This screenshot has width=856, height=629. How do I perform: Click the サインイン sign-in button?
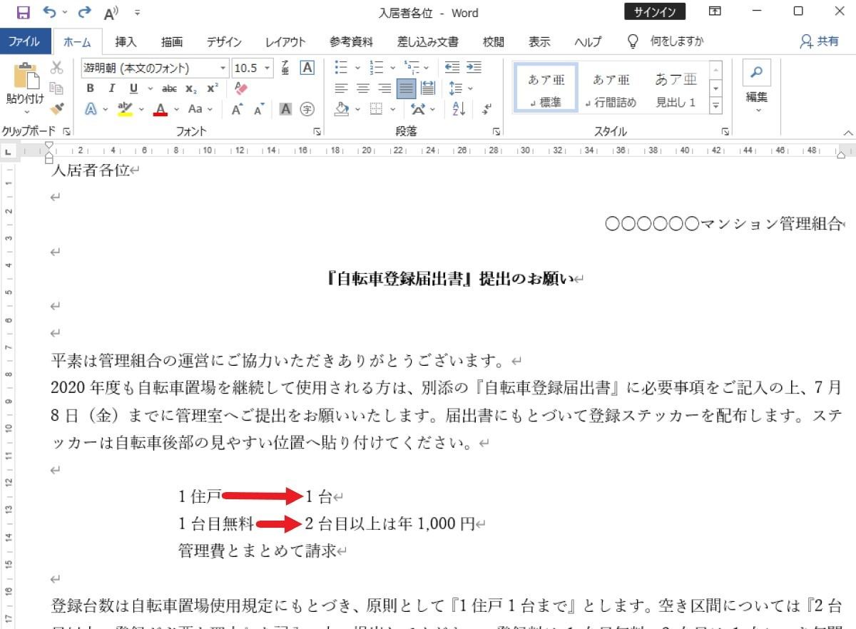point(655,12)
